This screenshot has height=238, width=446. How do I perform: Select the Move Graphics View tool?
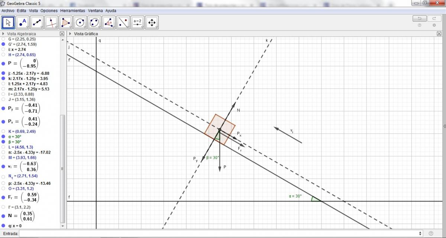152,23
